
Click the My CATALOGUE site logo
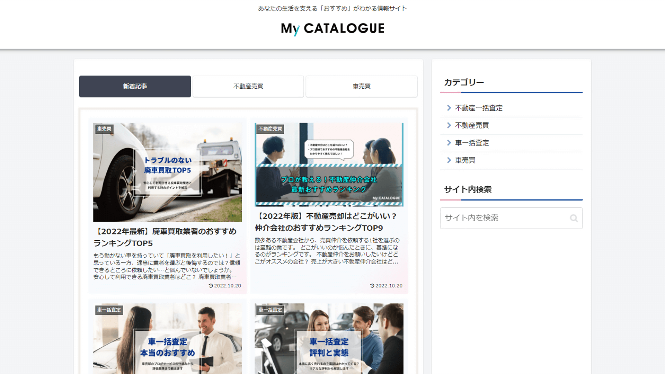click(332, 28)
